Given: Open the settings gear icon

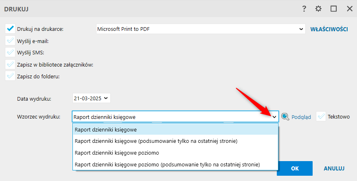Looking at the screenshot, I should 318,9.
